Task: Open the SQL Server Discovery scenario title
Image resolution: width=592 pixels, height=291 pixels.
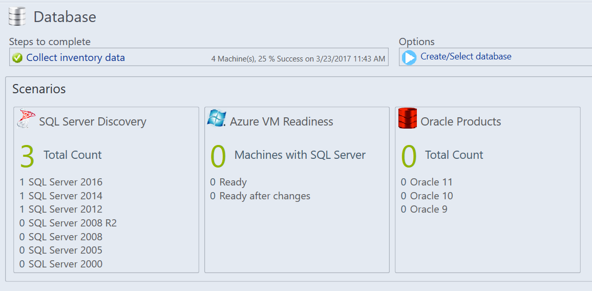Action: (93, 122)
